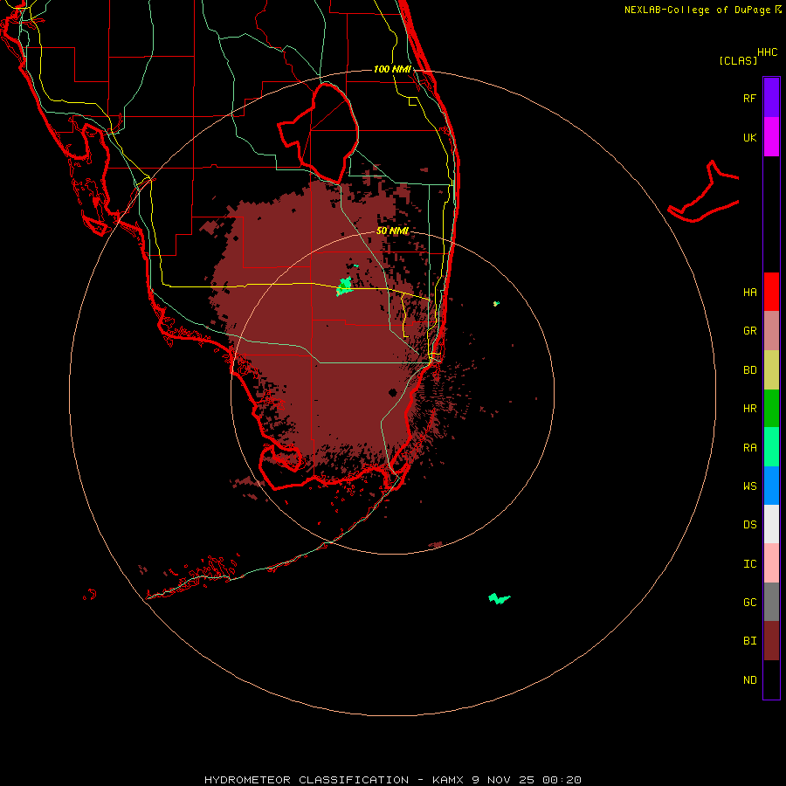Viewport: 786px width, 786px height.
Task: Click the green rain echo inside the brown area
Action: [345, 286]
